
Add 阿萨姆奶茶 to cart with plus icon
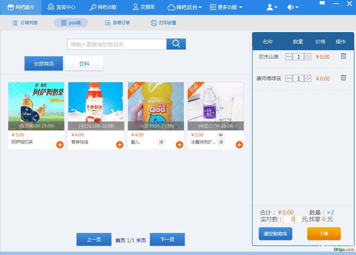tap(60, 145)
